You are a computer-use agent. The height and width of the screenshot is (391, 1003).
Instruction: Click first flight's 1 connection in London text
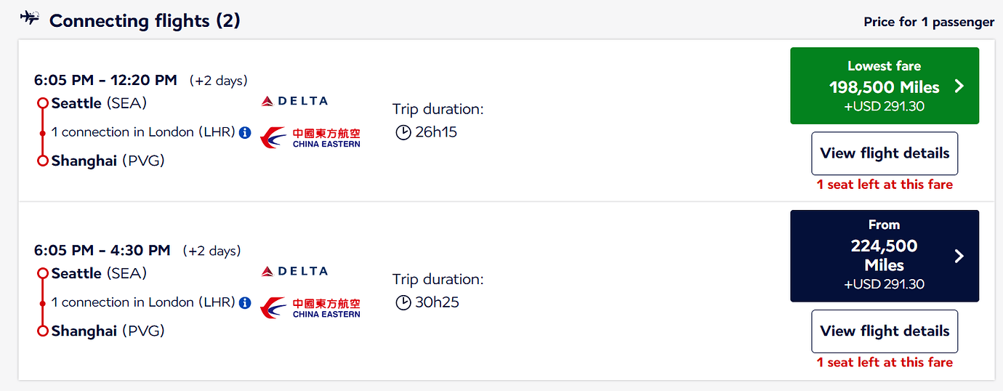143,132
